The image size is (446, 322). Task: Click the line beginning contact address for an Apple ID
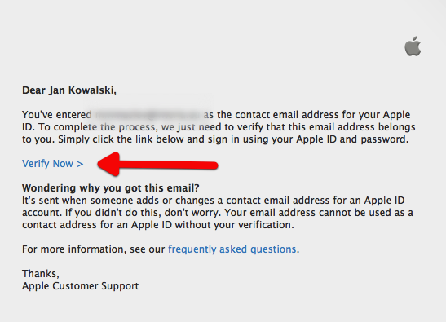tap(158, 225)
